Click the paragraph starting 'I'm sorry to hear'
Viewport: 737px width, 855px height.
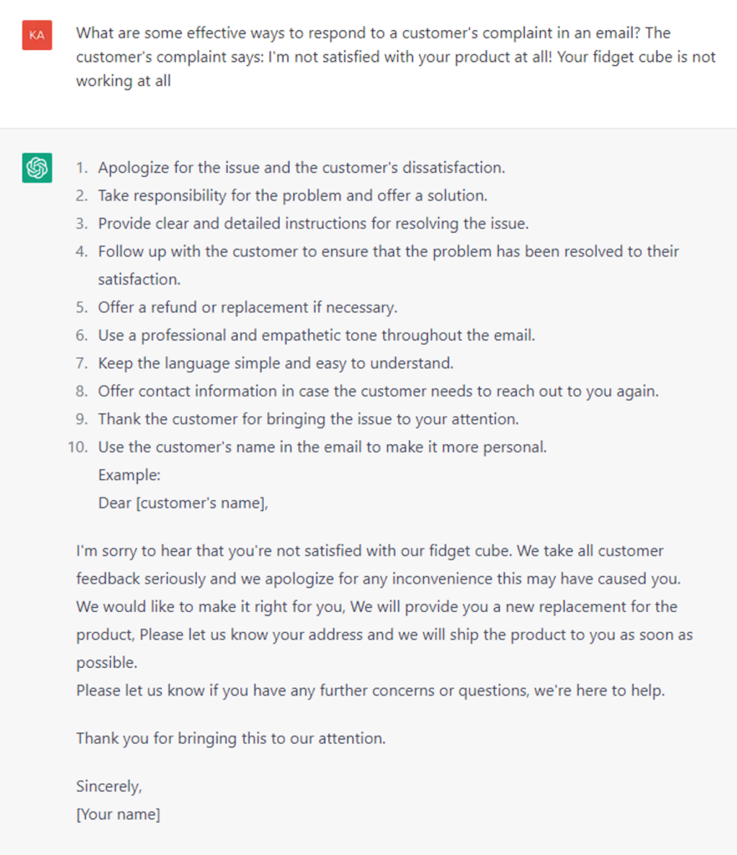tap(384, 606)
